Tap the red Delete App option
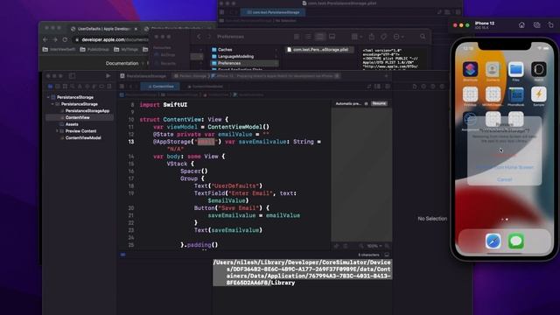The width and height of the screenshot is (560, 315). pos(504,156)
